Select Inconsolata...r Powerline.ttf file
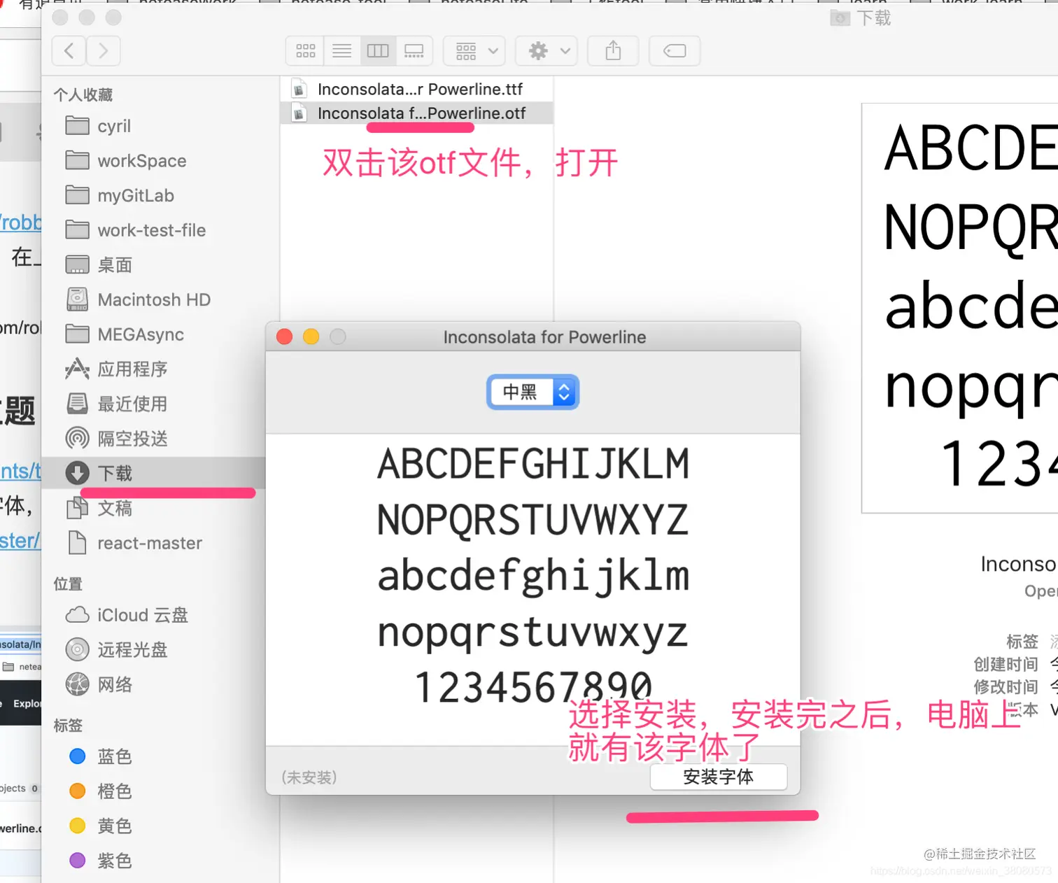The height and width of the screenshot is (883, 1058). pyautogui.click(x=417, y=89)
